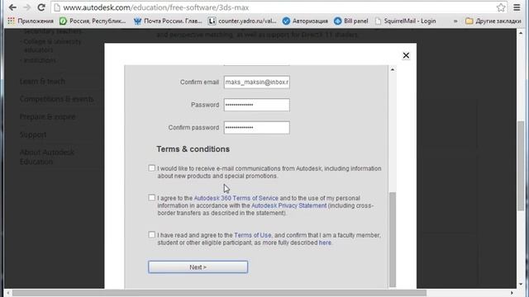Image resolution: width=529 pixels, height=297 pixels.
Task: Open the Почта России bookmark
Action: [168, 21]
